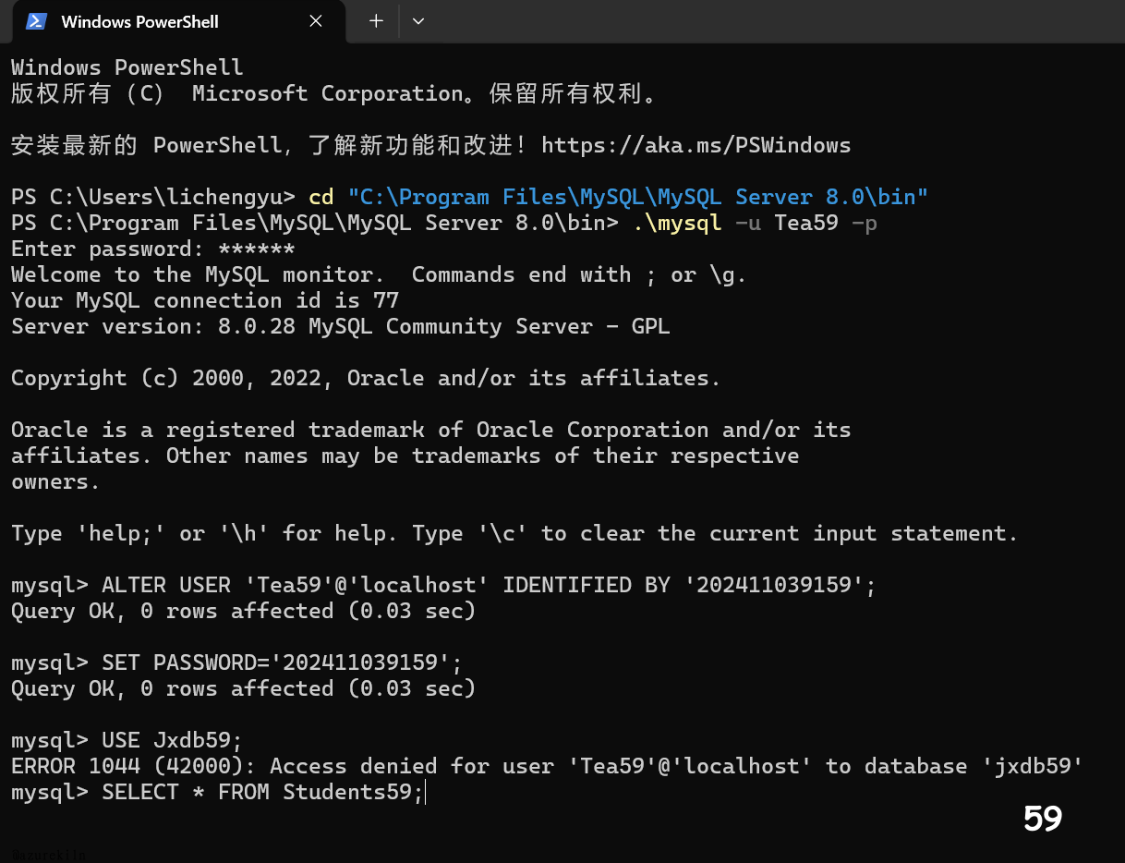Click the Copyright Oracle 2000, 2022 line
Viewport: 1125px width, 863px height.
pyautogui.click(x=365, y=378)
